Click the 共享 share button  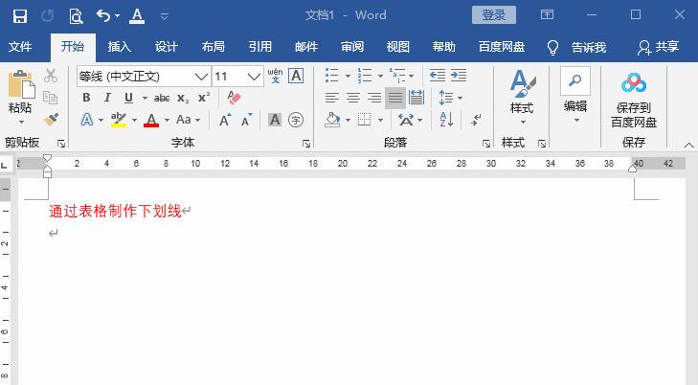659,47
